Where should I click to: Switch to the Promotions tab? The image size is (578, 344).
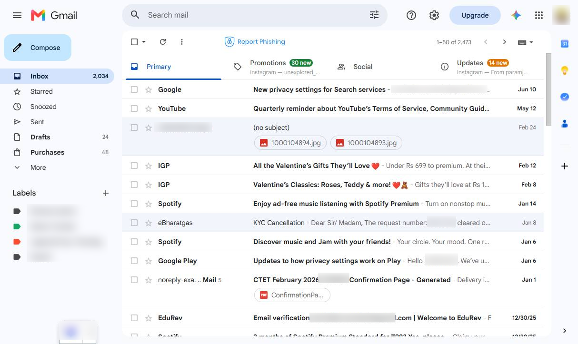[x=277, y=67]
